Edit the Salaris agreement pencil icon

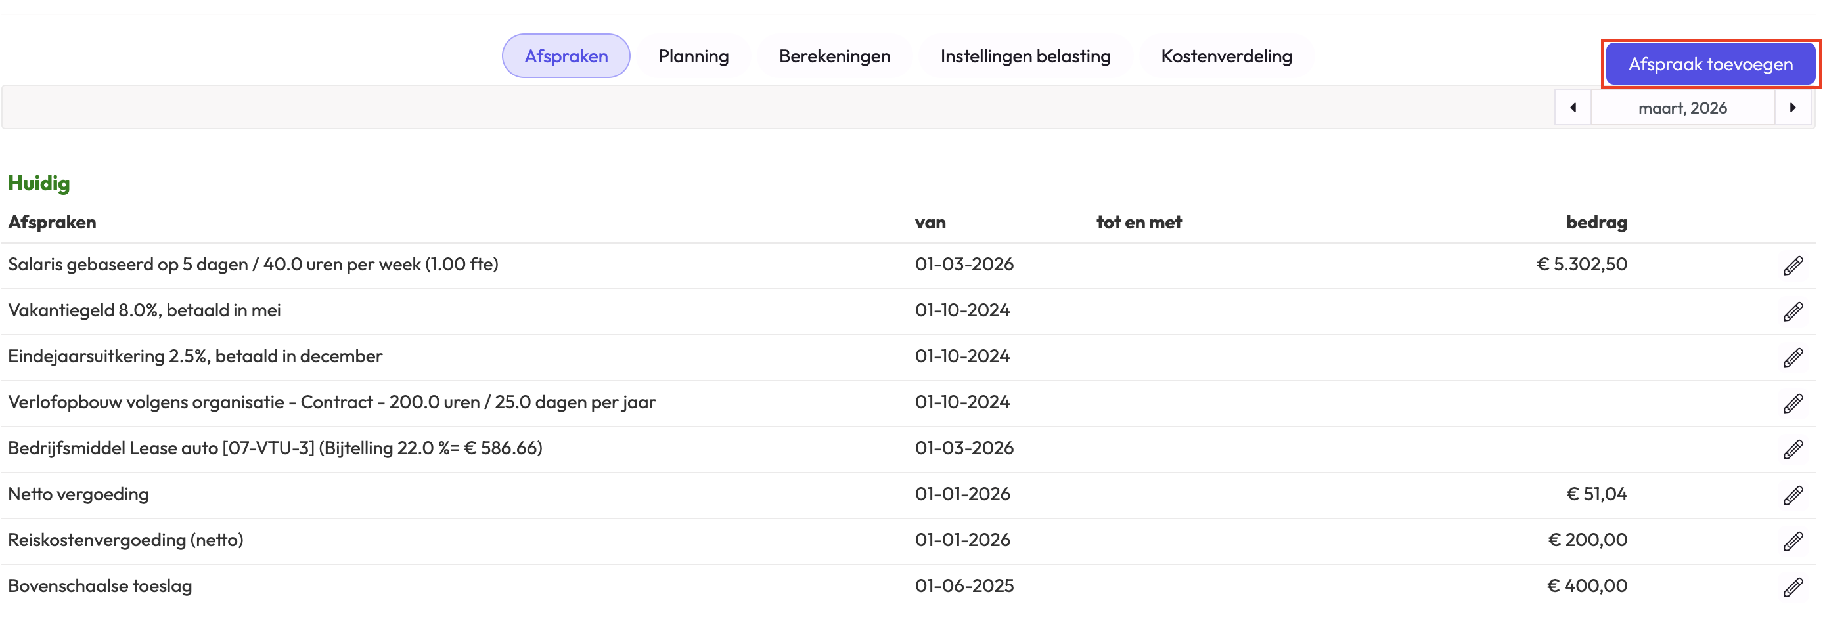(1792, 265)
